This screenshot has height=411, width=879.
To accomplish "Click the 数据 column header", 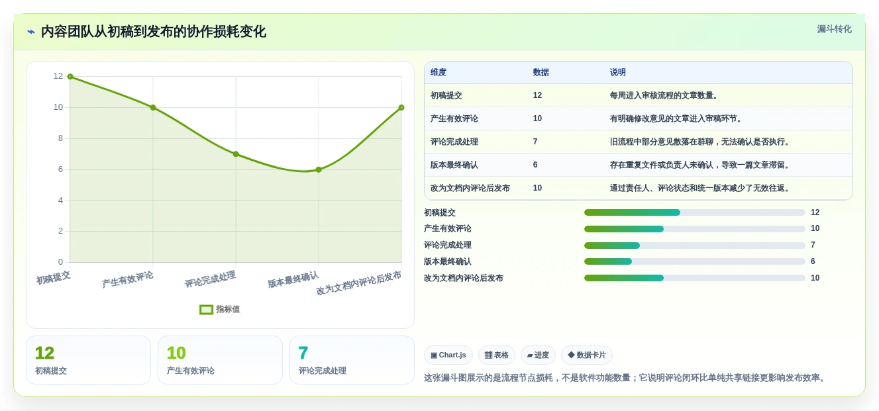I will (x=541, y=72).
